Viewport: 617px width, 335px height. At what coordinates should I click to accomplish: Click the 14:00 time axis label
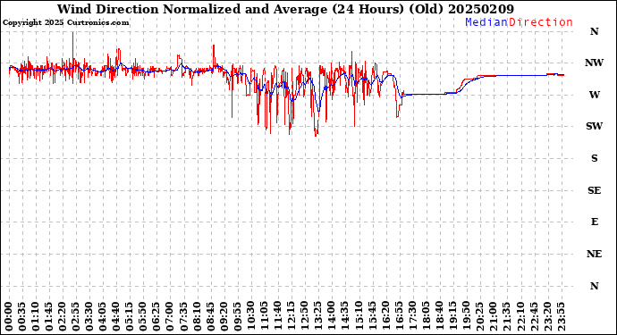(x=332, y=317)
